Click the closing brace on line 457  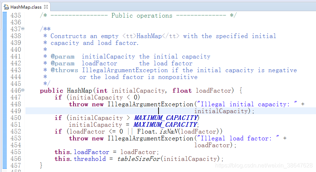click(x=41, y=165)
